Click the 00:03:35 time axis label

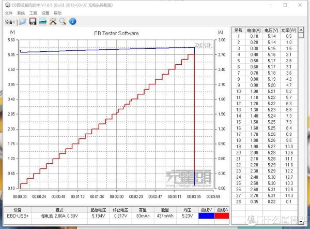coord(194,196)
